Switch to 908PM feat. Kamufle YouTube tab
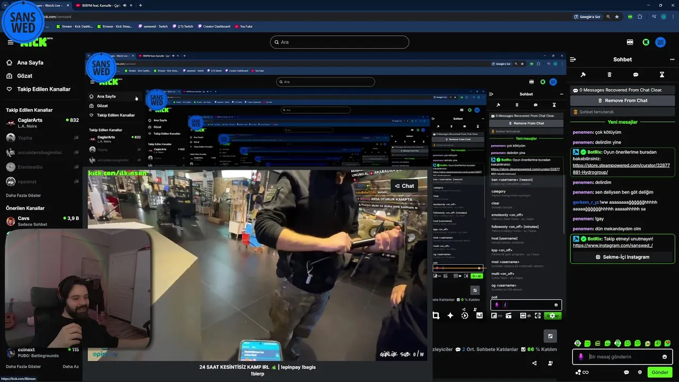This screenshot has width=679, height=382. (104, 5)
